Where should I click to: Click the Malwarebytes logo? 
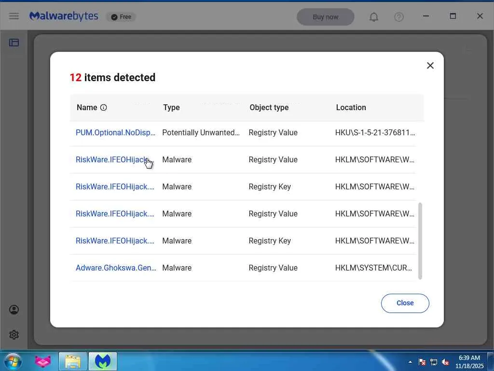(x=64, y=16)
